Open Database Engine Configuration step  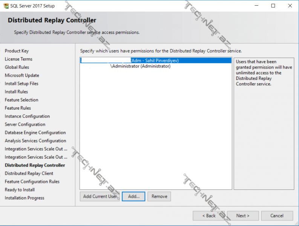point(35,133)
